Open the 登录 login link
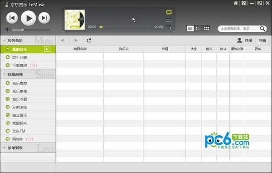The image size is (272, 173). [248, 40]
